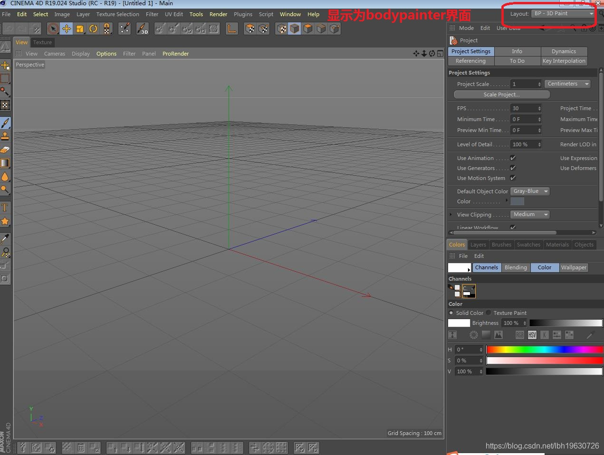Viewport: 604px width, 455px height.
Task: Select the Brush paint tool in sidebar
Action: (x=5, y=123)
